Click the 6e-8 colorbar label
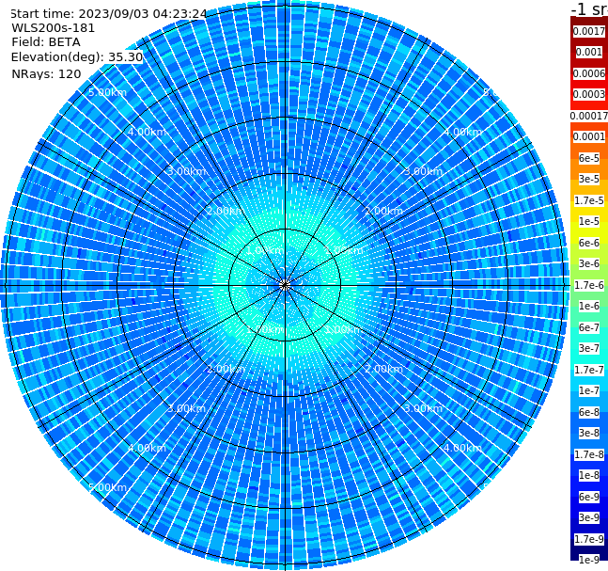This screenshot has width=608, height=571. click(x=589, y=412)
